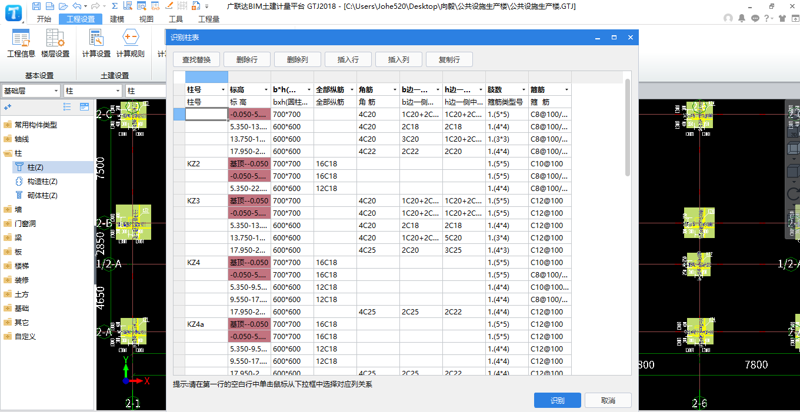
Task: Click the 取消 cancel button
Action: pos(608,400)
